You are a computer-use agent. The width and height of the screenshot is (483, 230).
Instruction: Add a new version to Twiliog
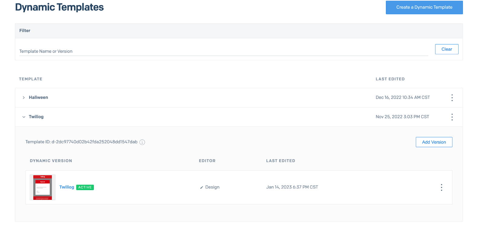(x=434, y=142)
